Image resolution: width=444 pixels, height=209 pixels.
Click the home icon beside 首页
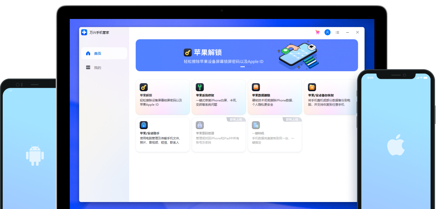coord(88,53)
